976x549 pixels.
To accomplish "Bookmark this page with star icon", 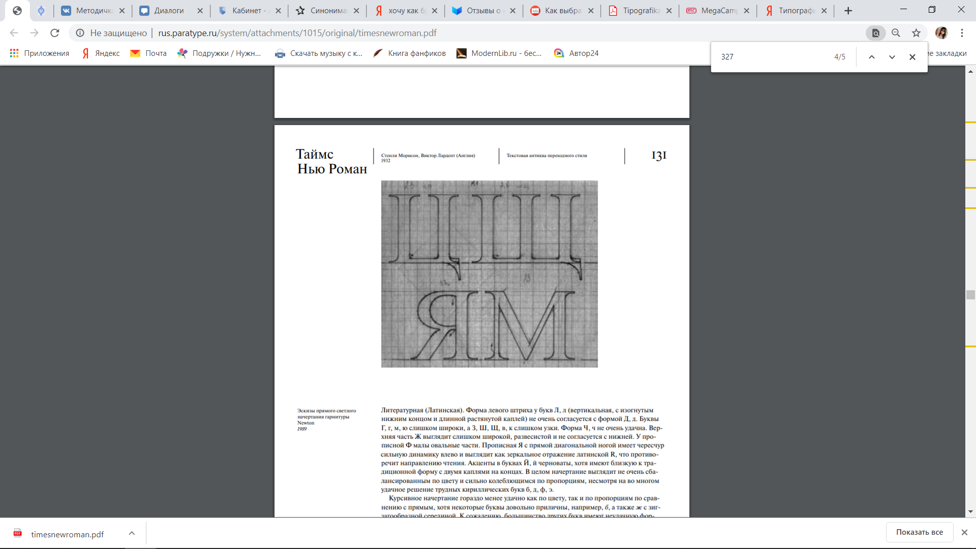I will click(x=916, y=33).
